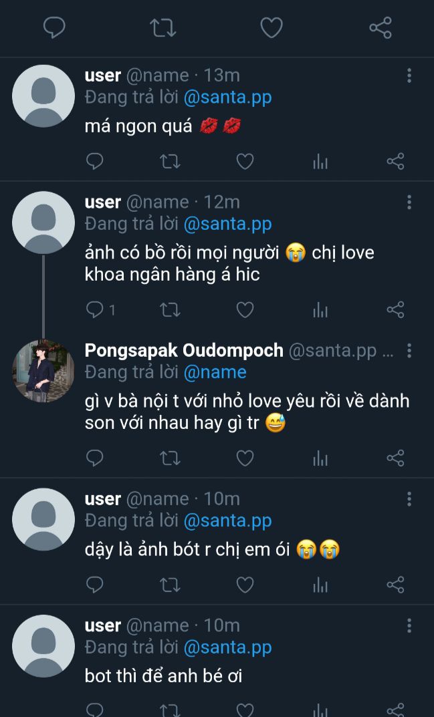The width and height of the screenshot is (434, 717).
Task: Retweet the main tweet at top
Action: coord(162,27)
